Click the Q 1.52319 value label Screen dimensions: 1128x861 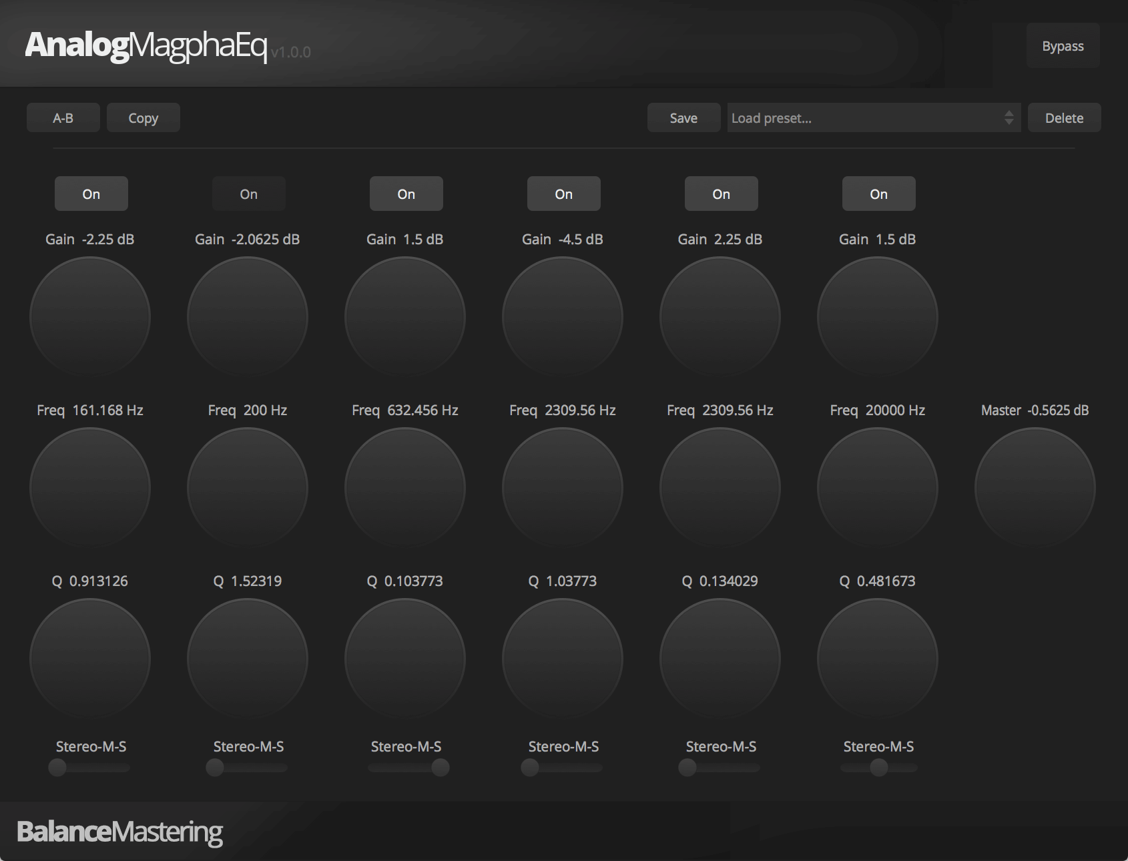248,581
